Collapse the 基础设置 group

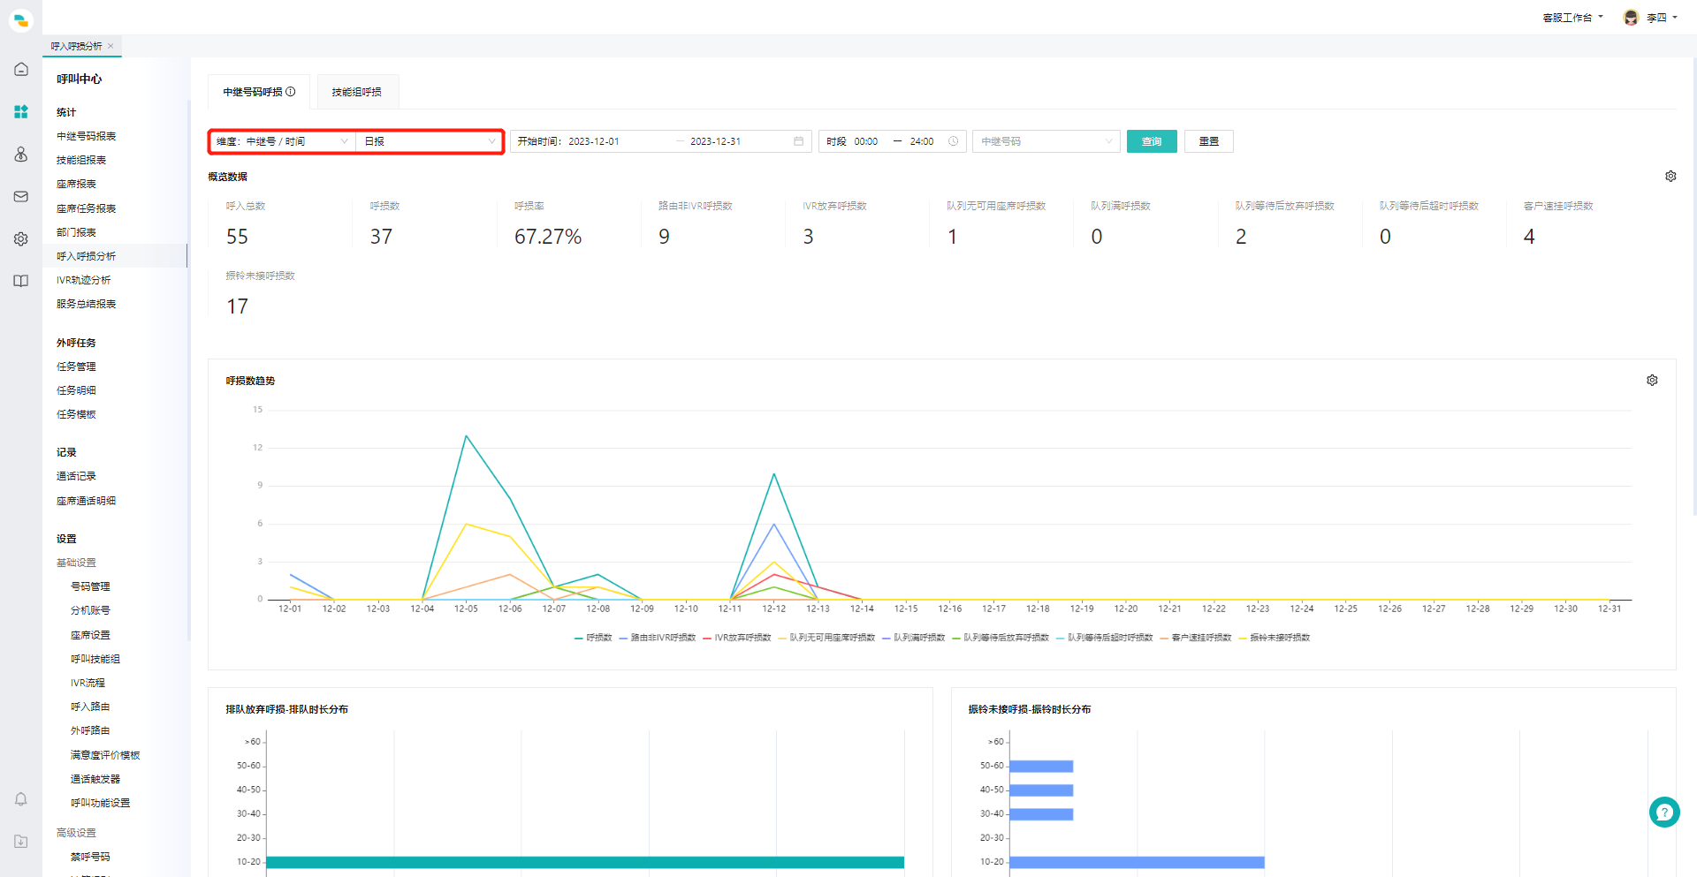coord(76,563)
